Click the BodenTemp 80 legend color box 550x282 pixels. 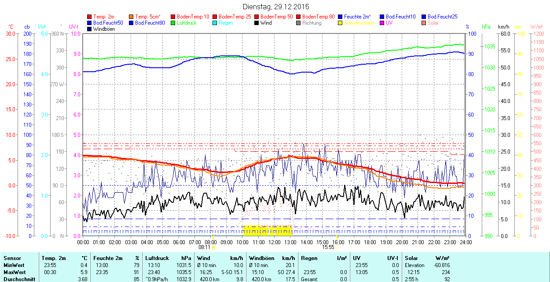click(298, 17)
